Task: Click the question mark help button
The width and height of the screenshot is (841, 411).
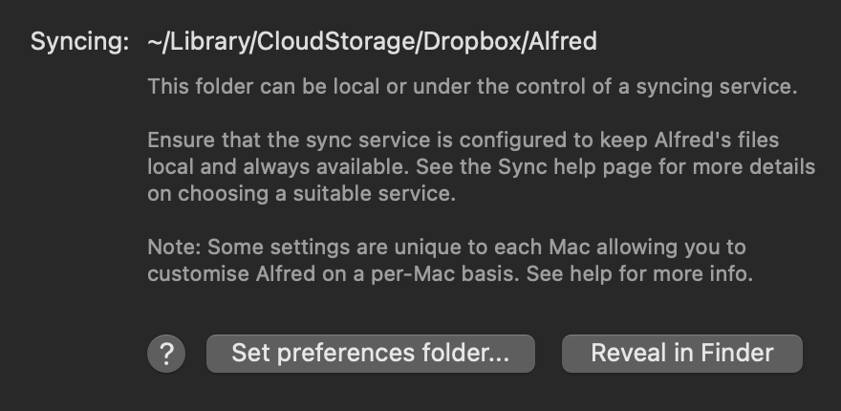Action: pos(166,354)
